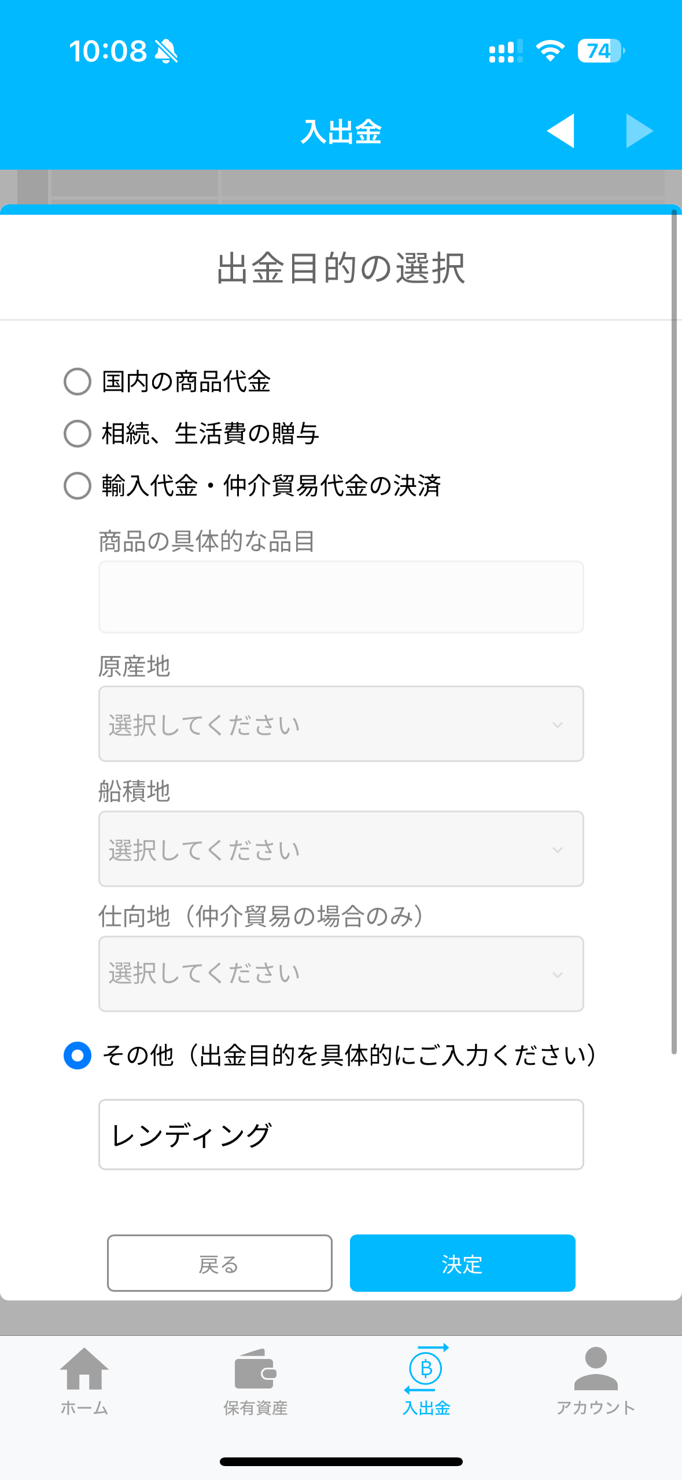
Task: Tap the Bitcoin 入出金 transfer icon
Action: pyautogui.click(x=426, y=1369)
